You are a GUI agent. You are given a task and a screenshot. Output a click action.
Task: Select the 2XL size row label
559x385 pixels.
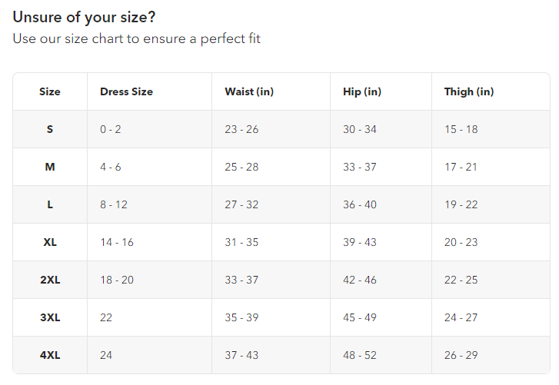50,280
